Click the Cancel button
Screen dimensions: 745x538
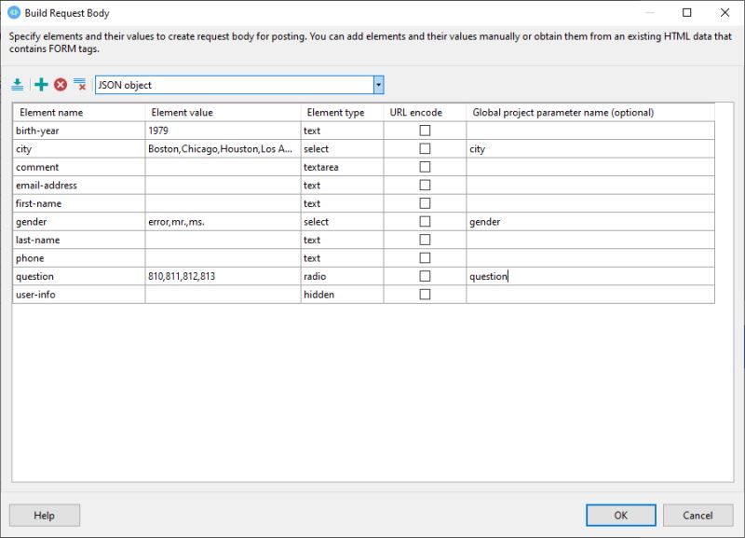pos(698,516)
